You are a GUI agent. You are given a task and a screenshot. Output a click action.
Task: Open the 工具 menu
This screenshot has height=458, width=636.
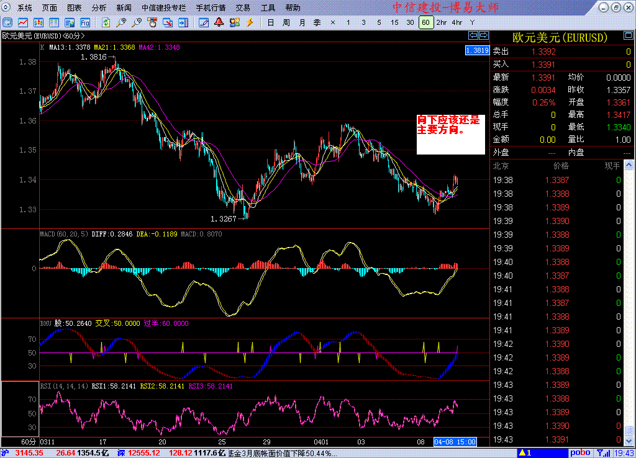pos(268,7)
